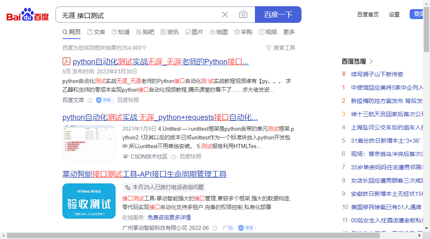Open hot search 上海坠河公交车后的追车人

pos(387,127)
